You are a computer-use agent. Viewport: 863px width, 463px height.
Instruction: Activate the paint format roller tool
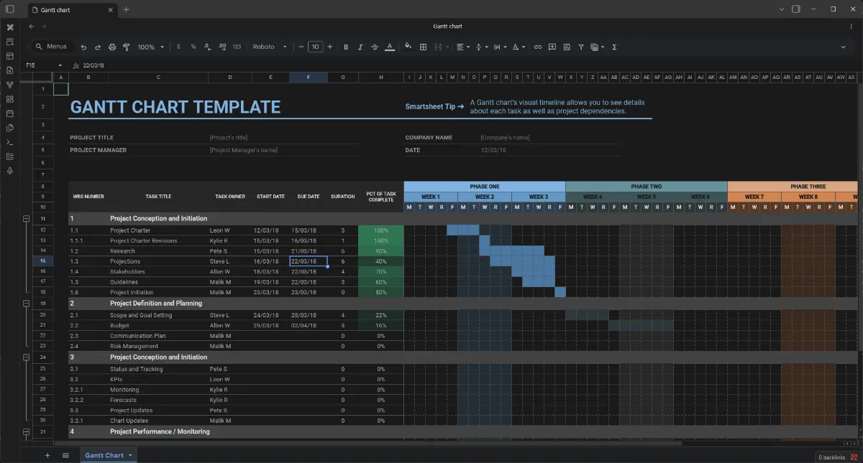coord(126,47)
